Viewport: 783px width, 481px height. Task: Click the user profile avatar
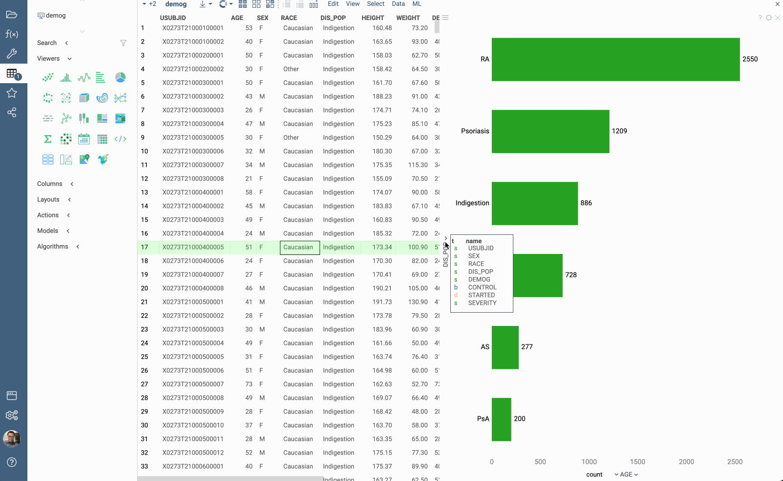click(12, 439)
